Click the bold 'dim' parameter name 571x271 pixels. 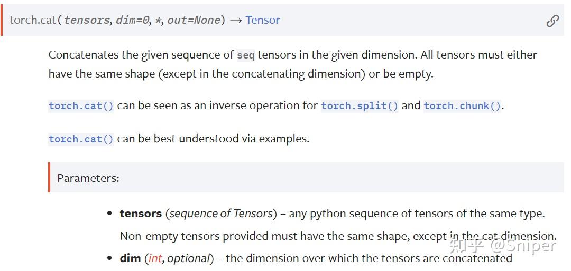130,258
